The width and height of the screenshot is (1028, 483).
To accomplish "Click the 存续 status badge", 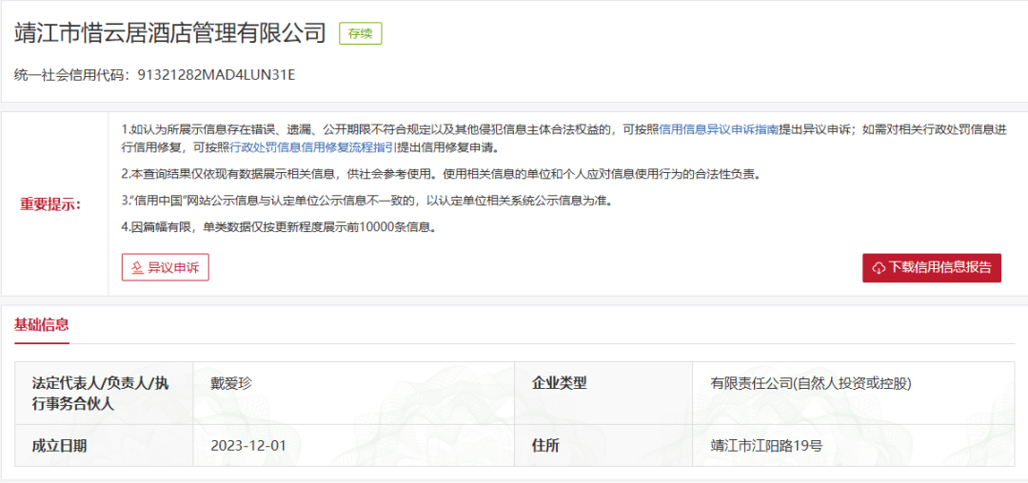I will click(360, 33).
